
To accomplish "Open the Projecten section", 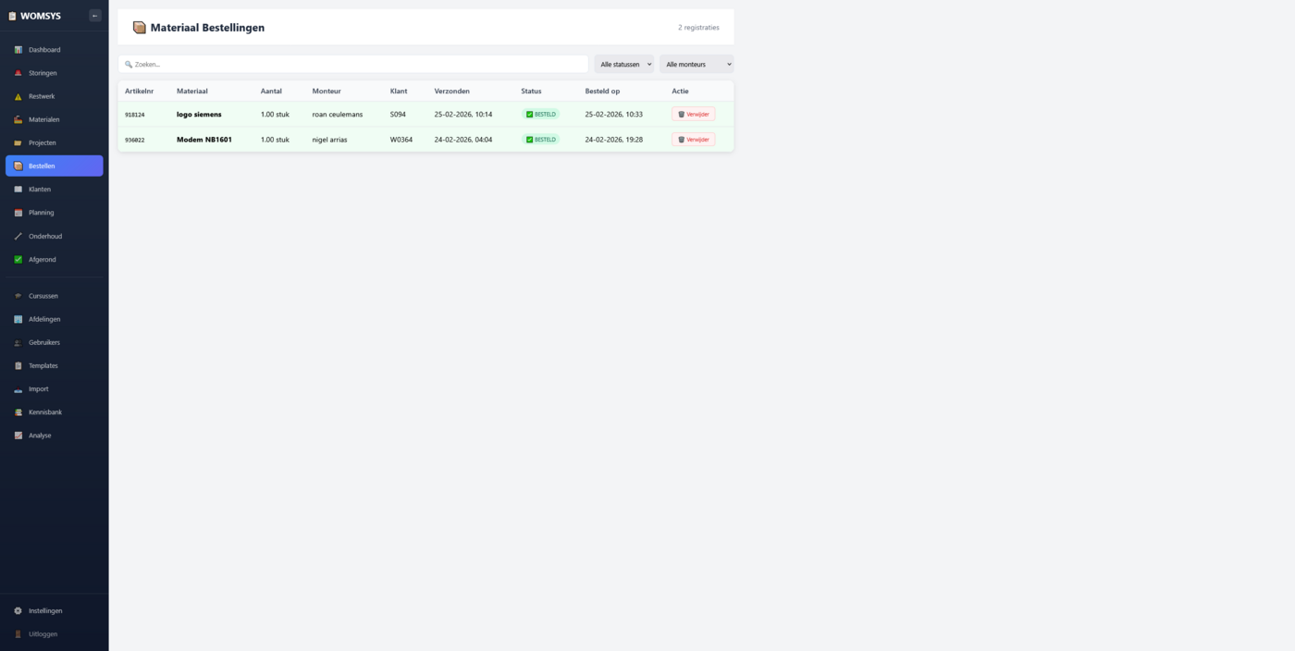I will click(42, 143).
